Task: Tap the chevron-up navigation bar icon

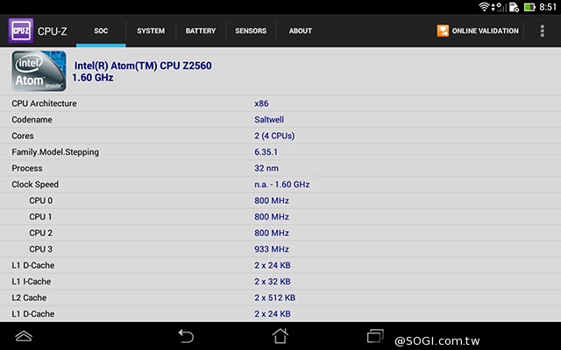Action: click(x=24, y=336)
